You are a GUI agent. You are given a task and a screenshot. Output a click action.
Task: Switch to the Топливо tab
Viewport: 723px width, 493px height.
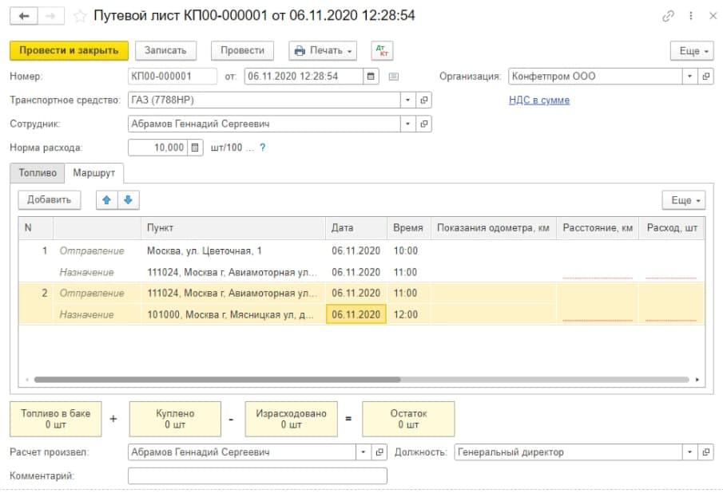38,173
